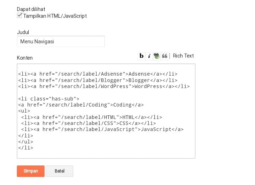Click the Adsense list item code line
The image size is (255, 185).
98,74
